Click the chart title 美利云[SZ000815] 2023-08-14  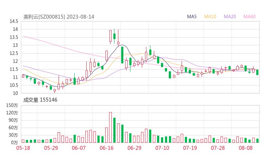pyautogui.click(x=59, y=17)
